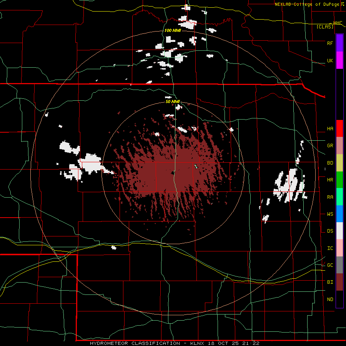Click the DS white legend swatch
This screenshot has height=346, width=346.
pyautogui.click(x=339, y=231)
